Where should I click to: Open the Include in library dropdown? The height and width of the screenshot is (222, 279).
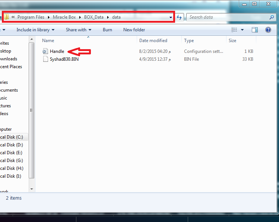35,30
